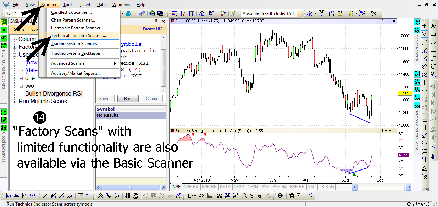Switch to the TS-Stats tab
438x207 pixels.
click(x=326, y=187)
